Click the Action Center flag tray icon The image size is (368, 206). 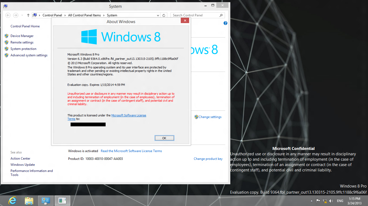pyautogui.click(x=318, y=201)
